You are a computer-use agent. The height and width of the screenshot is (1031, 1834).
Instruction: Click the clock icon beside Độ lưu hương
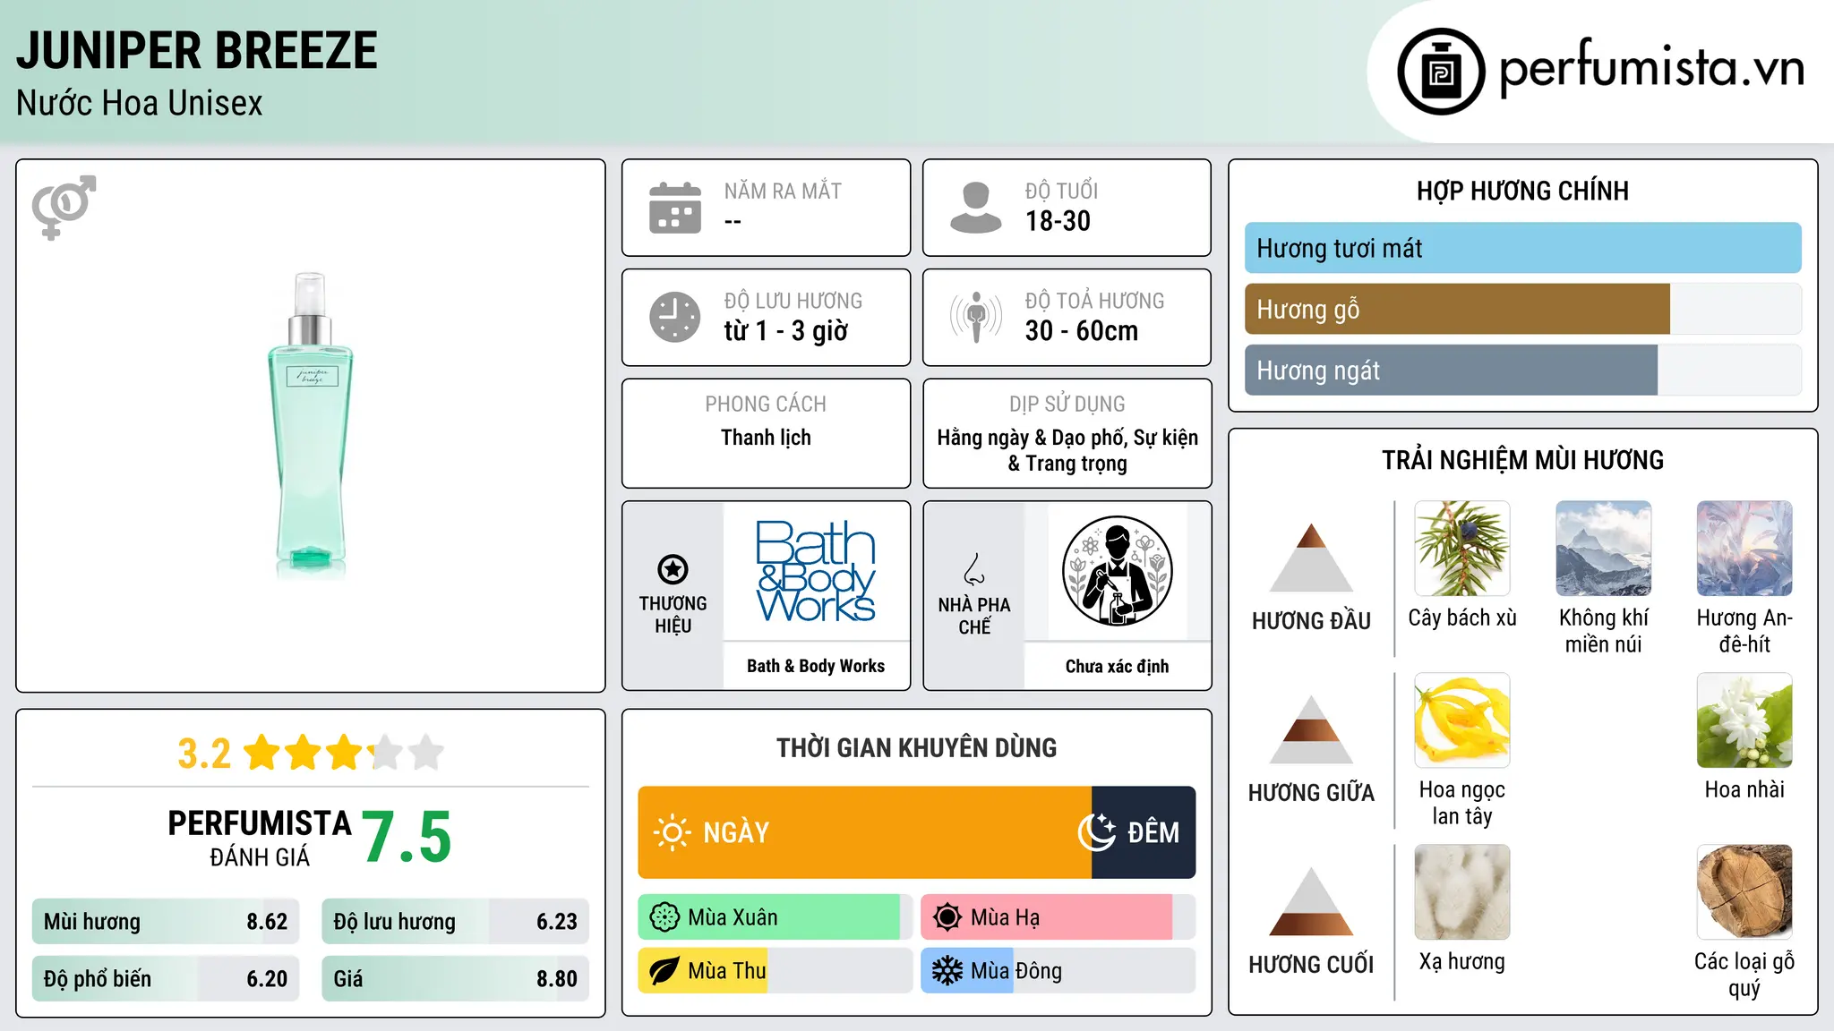(x=675, y=317)
